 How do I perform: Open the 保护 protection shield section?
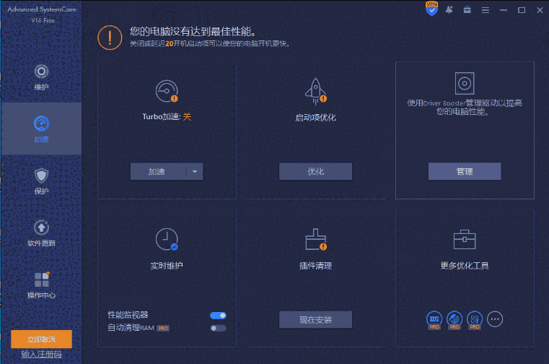tap(41, 181)
